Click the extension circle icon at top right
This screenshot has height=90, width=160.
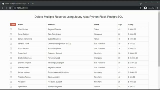pos(140,4)
